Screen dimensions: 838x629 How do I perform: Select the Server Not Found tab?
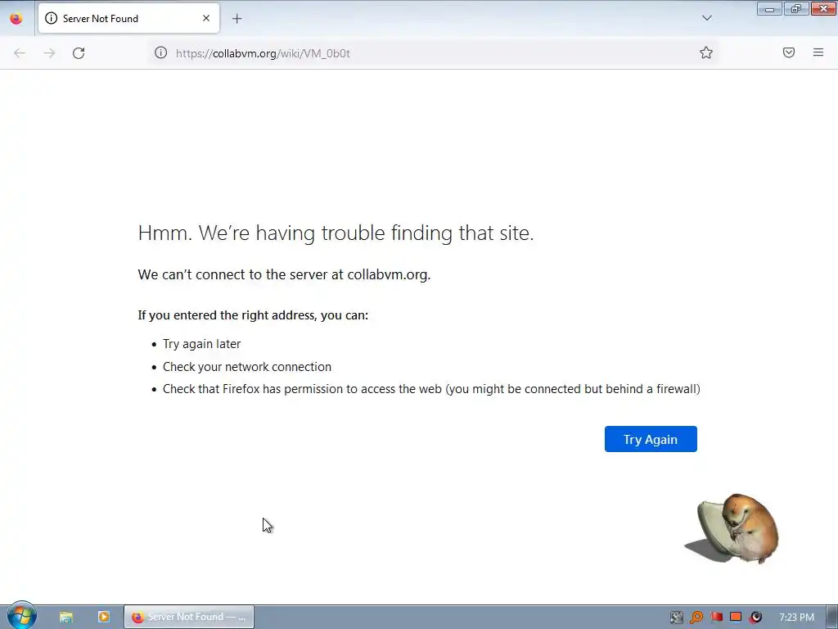click(128, 18)
